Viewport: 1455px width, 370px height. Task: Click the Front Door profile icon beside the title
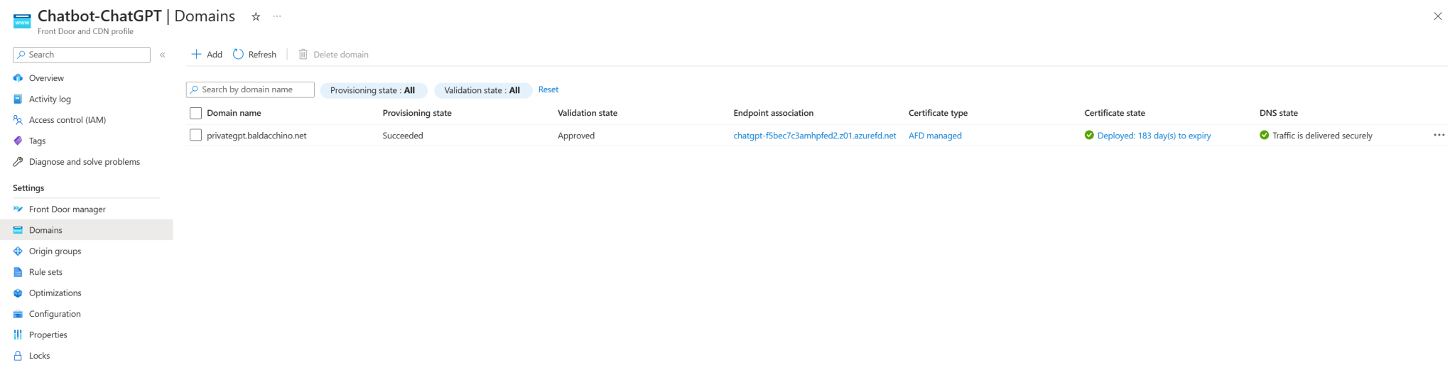tap(22, 22)
